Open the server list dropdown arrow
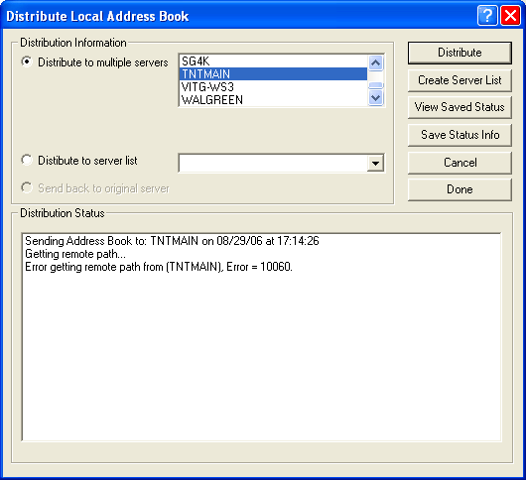The width and height of the screenshot is (526, 480). (375, 164)
